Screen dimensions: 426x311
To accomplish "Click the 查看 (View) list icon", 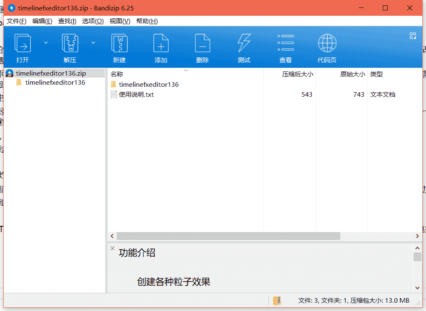I will (x=286, y=43).
